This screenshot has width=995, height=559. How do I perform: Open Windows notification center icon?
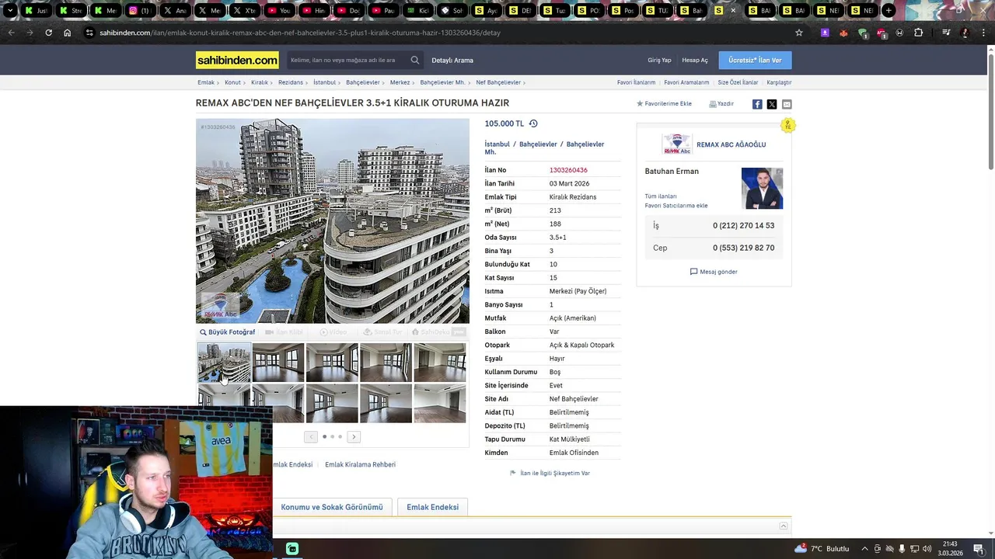tap(978, 549)
